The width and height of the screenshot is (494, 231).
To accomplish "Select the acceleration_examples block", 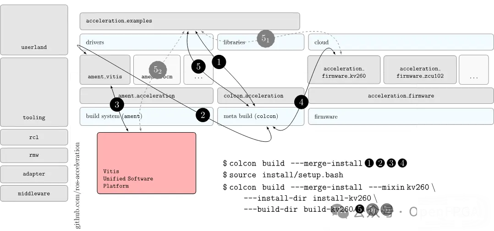I will tap(189, 21).
